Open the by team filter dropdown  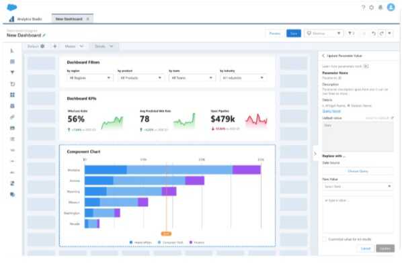pyautogui.click(x=192, y=78)
